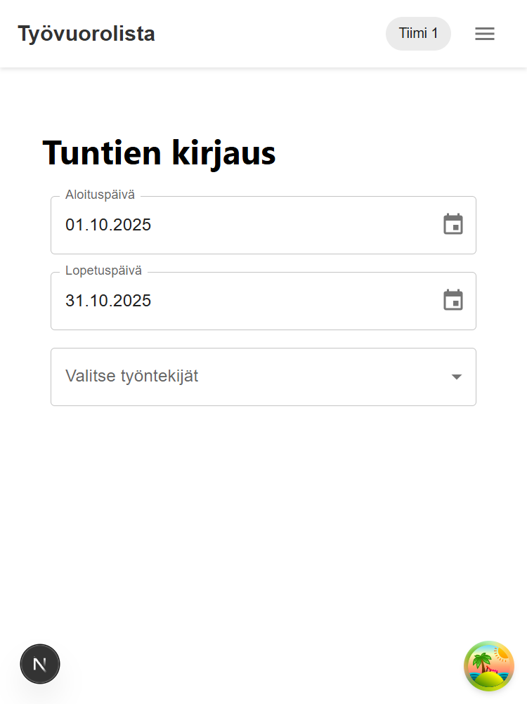
Task: Click the Tuntien kirjaus page heading
Action: 160,152
